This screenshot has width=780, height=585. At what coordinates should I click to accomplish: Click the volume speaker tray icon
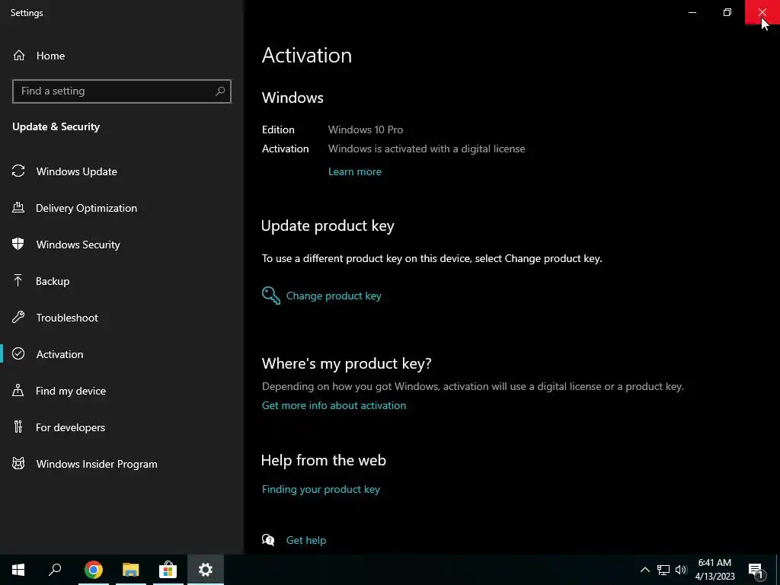(x=681, y=570)
